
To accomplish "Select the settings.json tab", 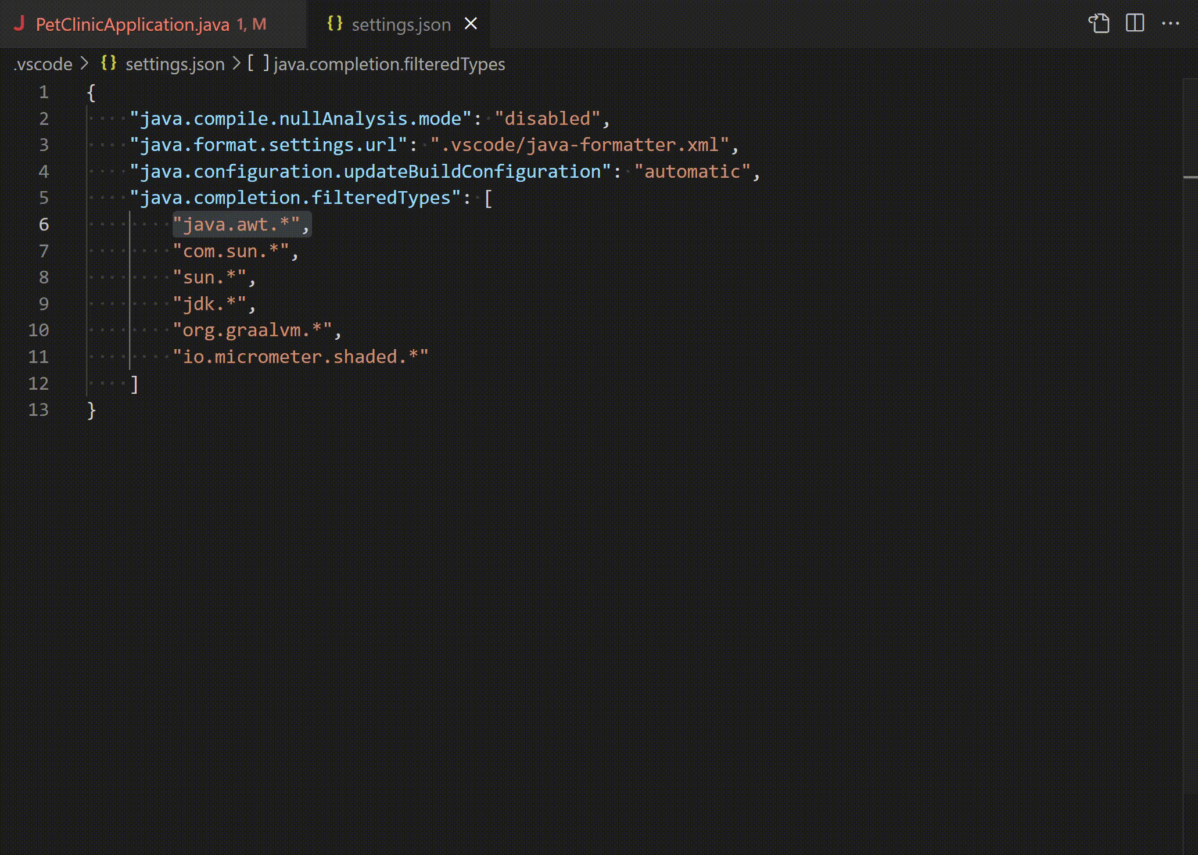I will [x=401, y=24].
